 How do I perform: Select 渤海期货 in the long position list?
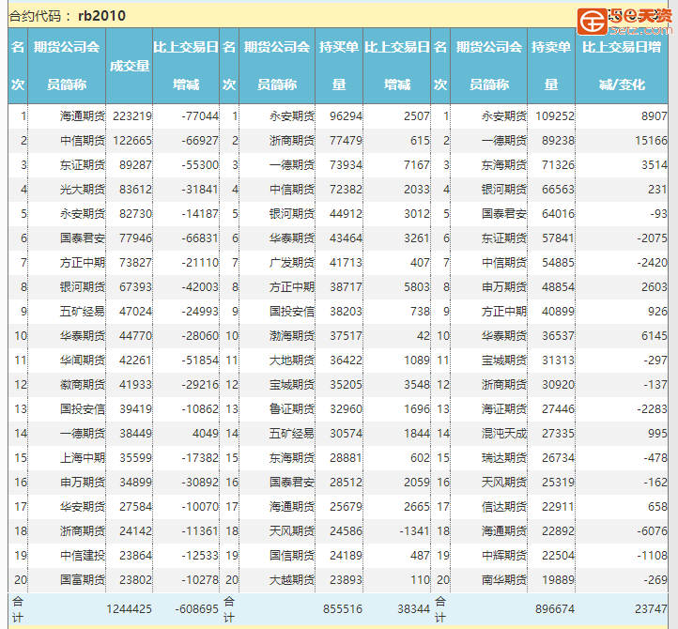pyautogui.click(x=291, y=335)
